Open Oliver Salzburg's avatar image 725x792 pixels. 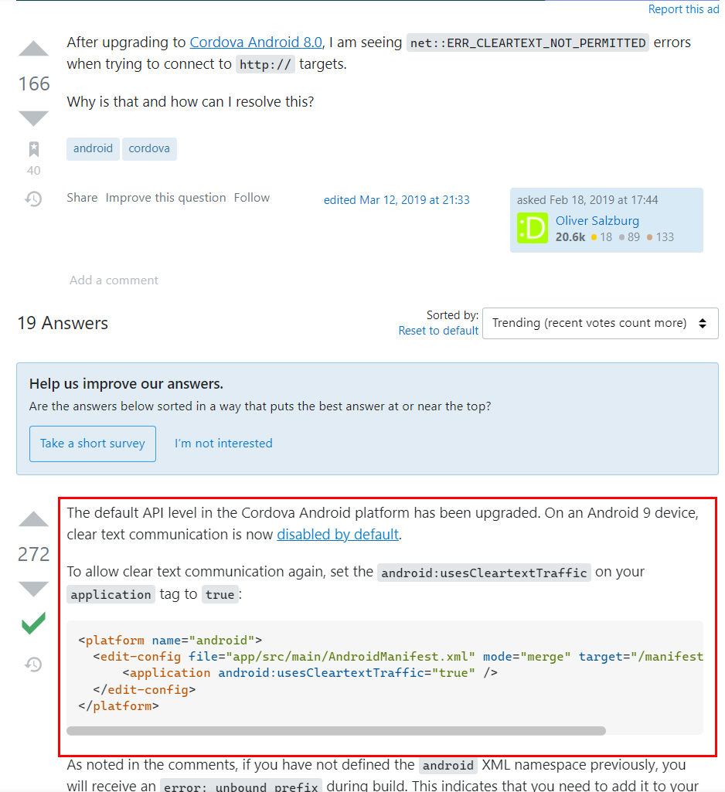(x=533, y=228)
